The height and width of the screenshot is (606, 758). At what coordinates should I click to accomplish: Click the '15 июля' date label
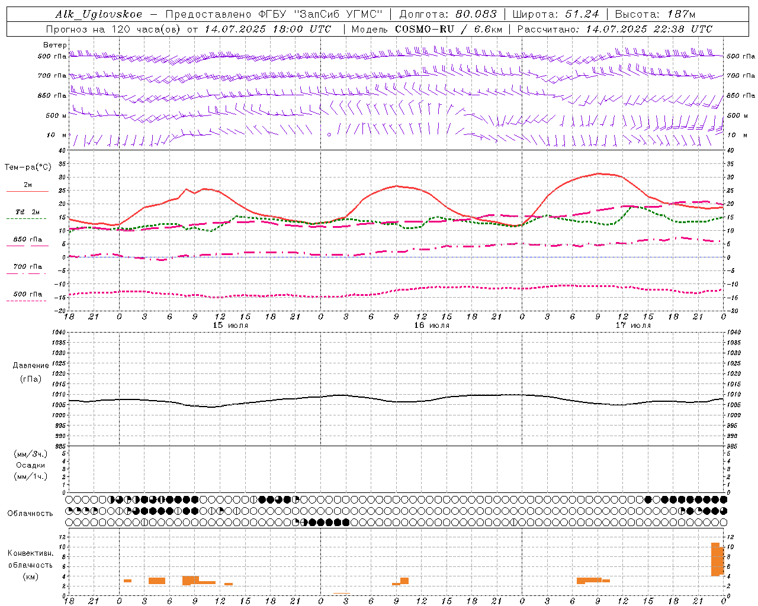230,325
